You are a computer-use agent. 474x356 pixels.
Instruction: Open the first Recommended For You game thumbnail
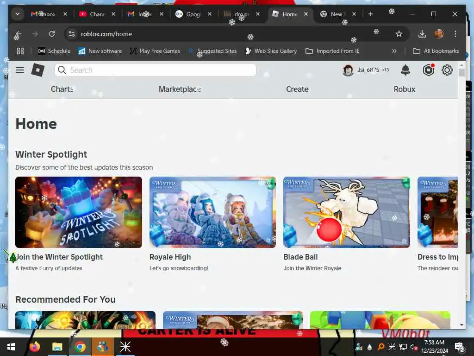(x=85, y=320)
